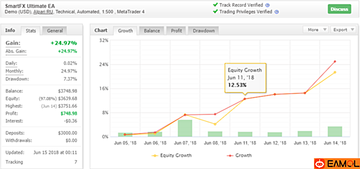Click the Jun 05, '18 axis label

125,143
